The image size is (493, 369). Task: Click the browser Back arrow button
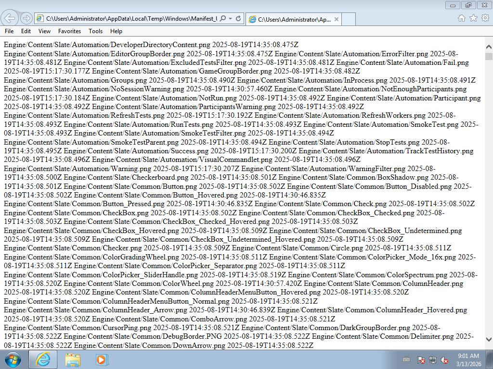pos(10,18)
